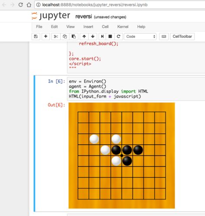
Task: Open the Kernel menu
Action: click(x=123, y=27)
